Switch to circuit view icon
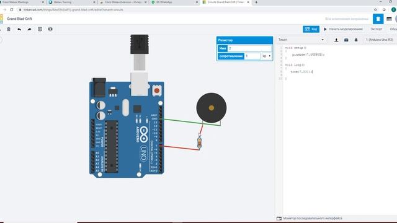 point(378,19)
